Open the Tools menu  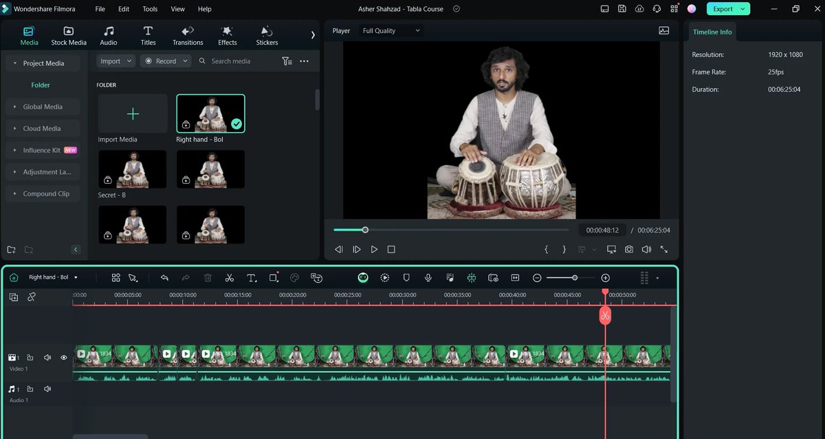click(x=149, y=9)
